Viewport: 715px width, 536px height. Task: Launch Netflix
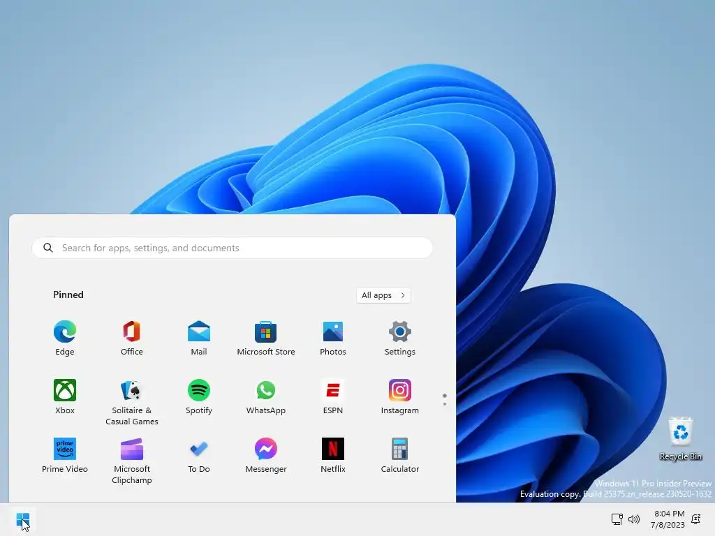click(333, 455)
